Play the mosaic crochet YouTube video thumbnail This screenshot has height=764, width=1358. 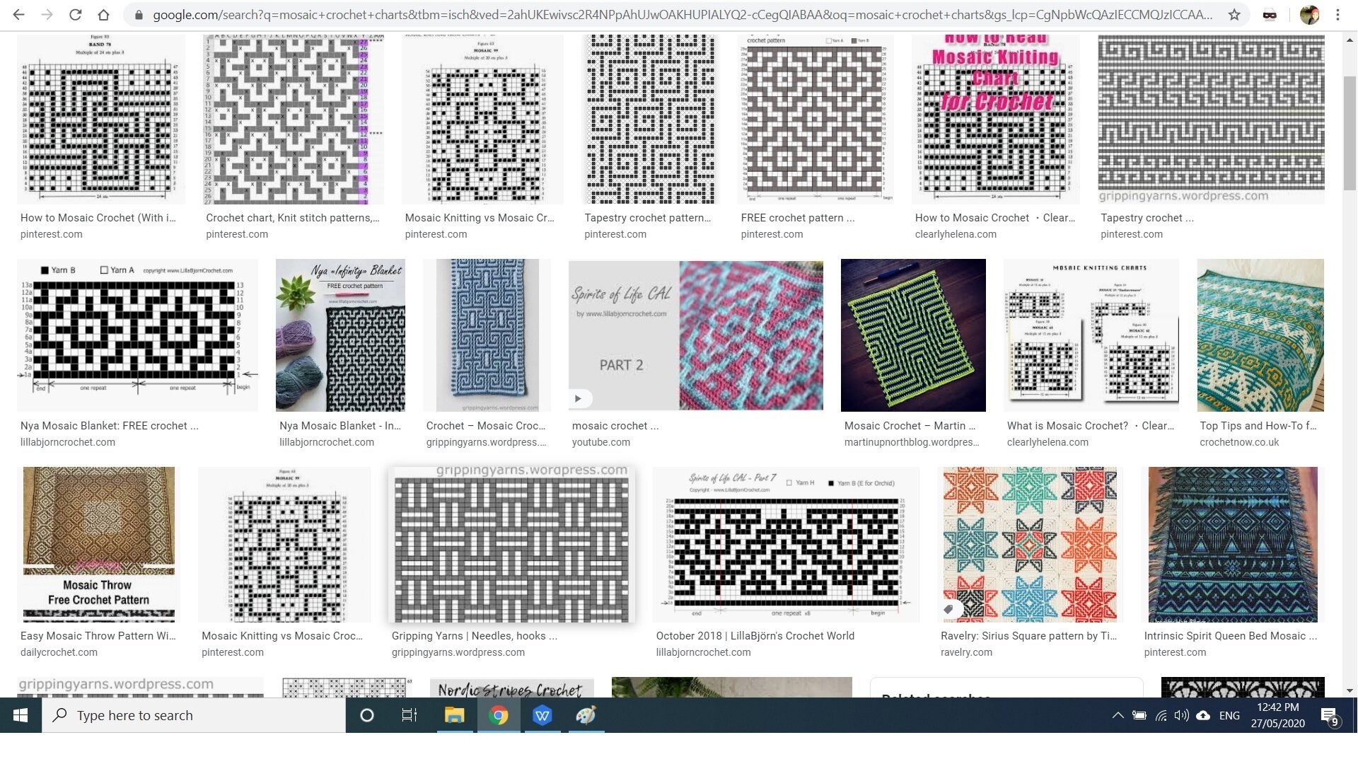click(579, 398)
